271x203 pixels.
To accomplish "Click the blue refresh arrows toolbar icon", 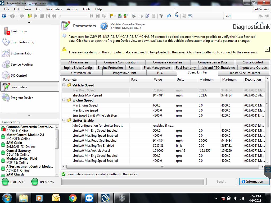I will point(177,16).
